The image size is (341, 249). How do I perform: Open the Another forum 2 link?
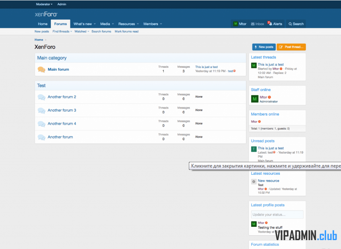pyautogui.click(x=62, y=97)
